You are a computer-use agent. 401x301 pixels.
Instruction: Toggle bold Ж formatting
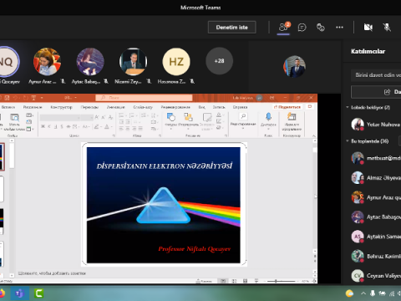point(43,127)
